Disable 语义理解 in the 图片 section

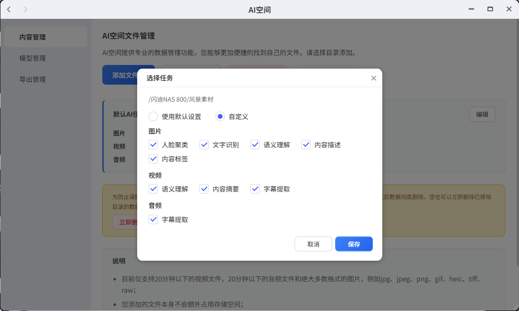click(x=255, y=145)
